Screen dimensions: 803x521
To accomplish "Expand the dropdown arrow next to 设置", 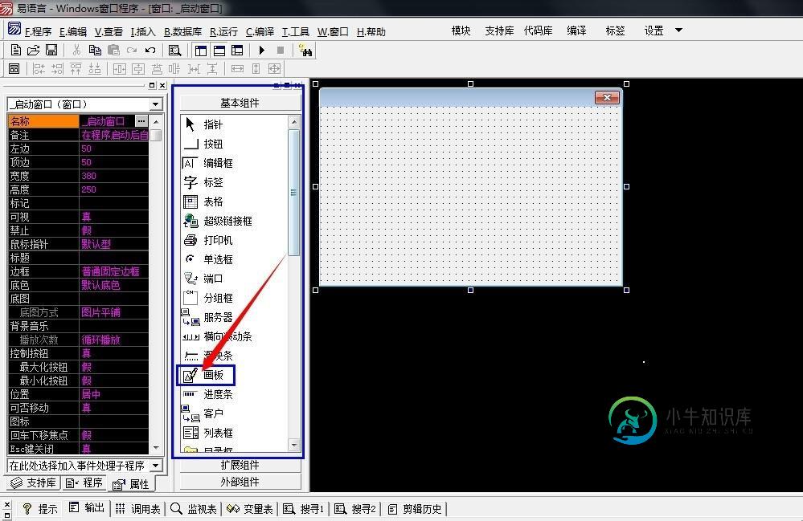I will coord(678,31).
